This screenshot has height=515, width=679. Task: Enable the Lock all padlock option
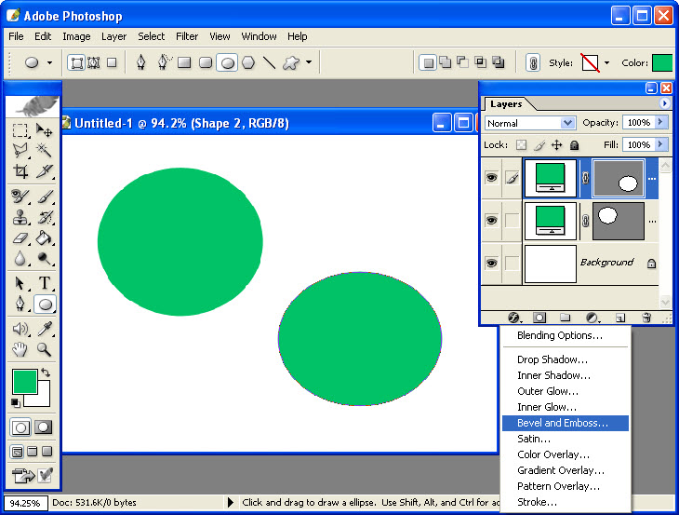[574, 145]
